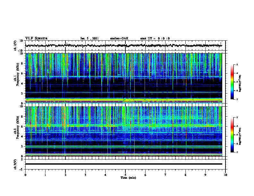
Task: Click the ch.2 frequency tick label '6'
Action: [x=22, y=127]
